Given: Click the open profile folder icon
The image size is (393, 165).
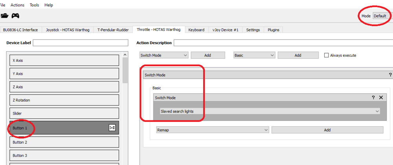Looking at the screenshot, I should point(4,16).
